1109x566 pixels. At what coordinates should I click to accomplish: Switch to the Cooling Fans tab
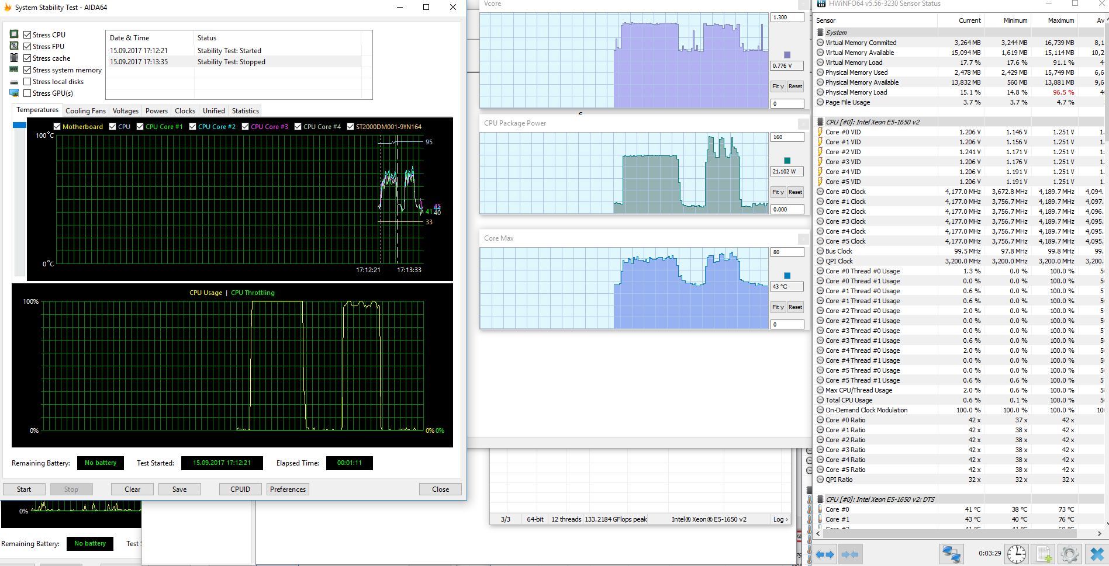coord(86,111)
